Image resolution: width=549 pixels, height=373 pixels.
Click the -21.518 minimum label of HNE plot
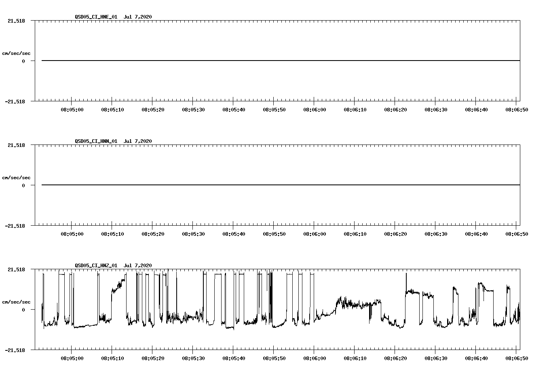15,102
